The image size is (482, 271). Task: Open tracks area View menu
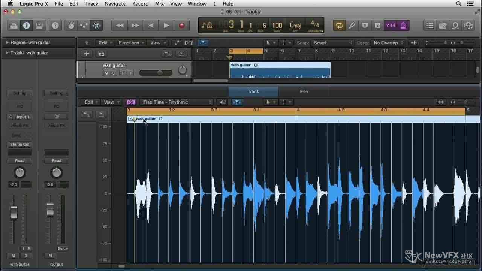157,43
